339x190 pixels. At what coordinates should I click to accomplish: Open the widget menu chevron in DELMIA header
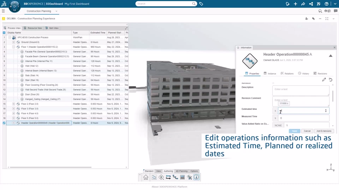(x=334, y=19)
